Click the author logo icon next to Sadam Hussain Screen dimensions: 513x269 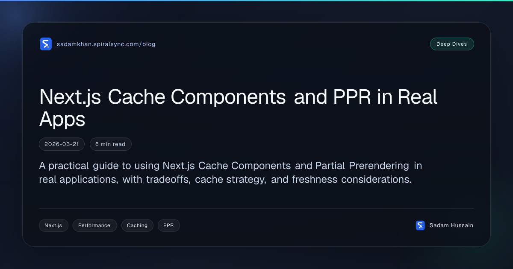coord(420,225)
